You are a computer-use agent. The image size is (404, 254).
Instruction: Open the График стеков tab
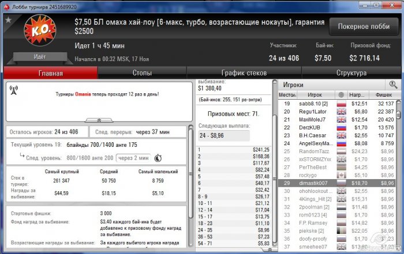(x=244, y=73)
